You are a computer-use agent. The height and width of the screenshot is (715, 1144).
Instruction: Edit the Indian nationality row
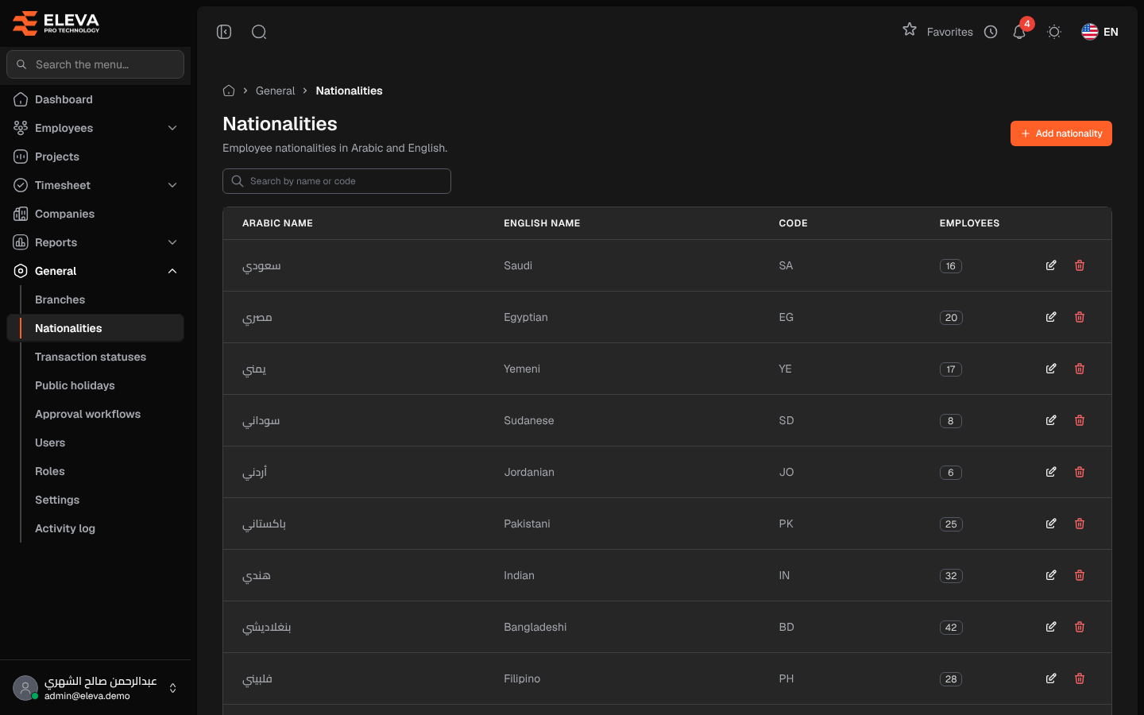[1051, 575]
